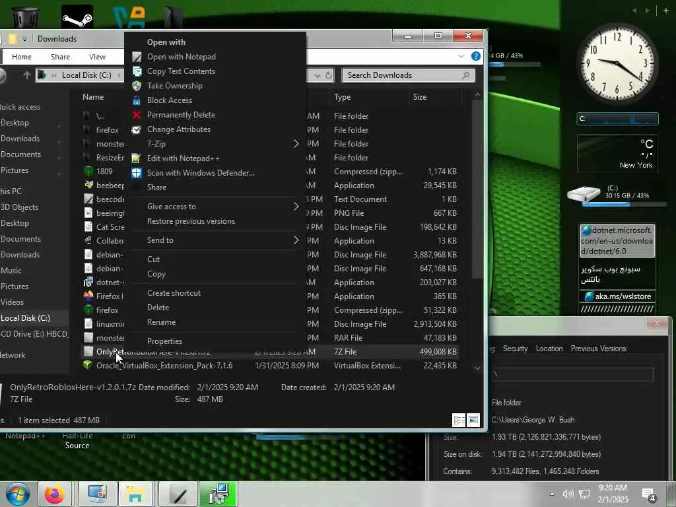Open the Security tab in Properties window
Image resolution: width=676 pixels, height=507 pixels.
(x=515, y=349)
